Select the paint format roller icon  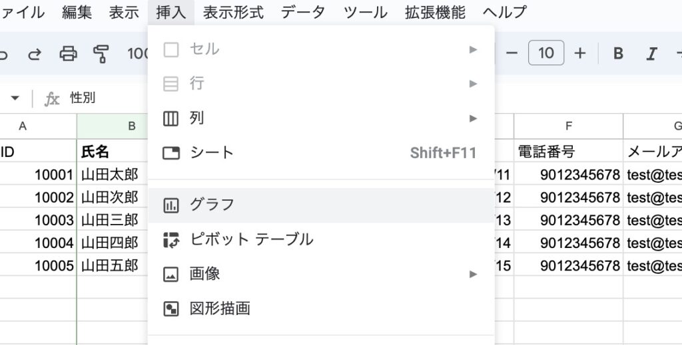[x=101, y=54]
